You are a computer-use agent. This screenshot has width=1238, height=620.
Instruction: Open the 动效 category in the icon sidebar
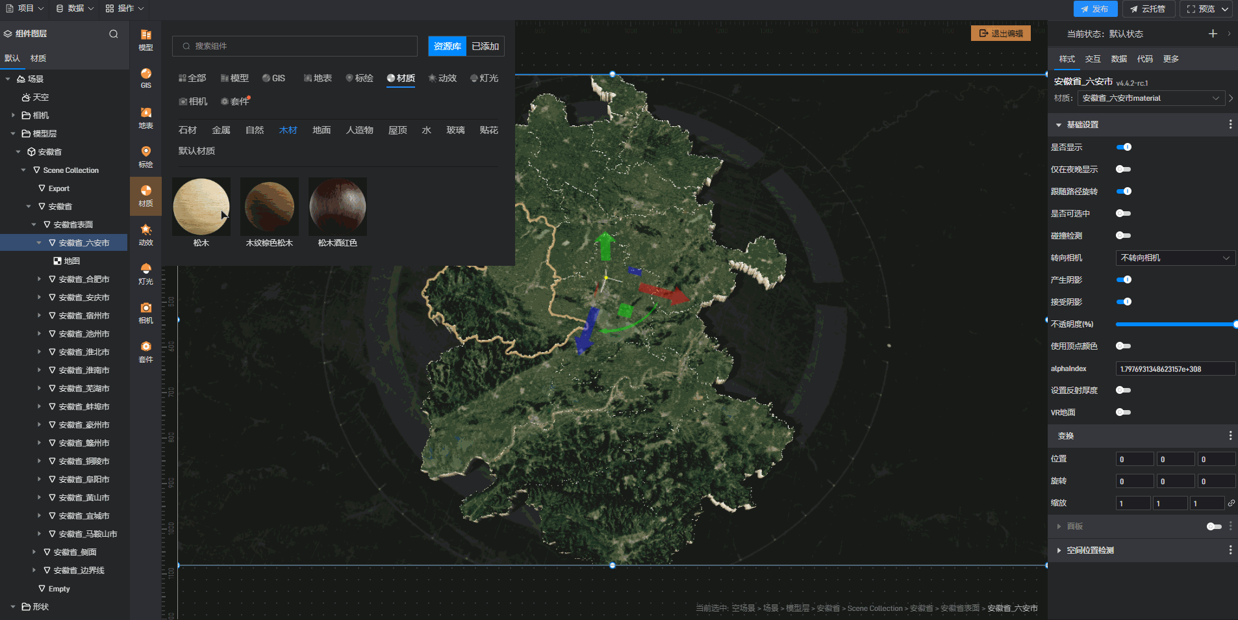145,235
